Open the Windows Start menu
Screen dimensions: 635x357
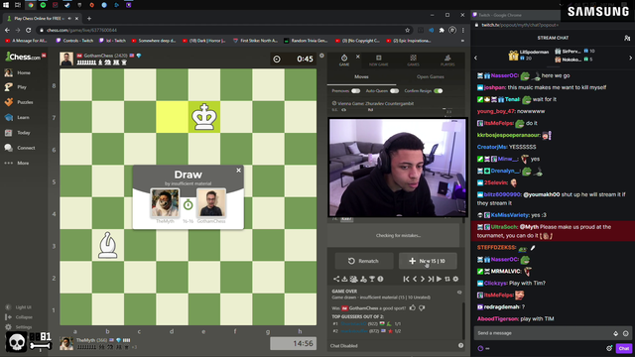[6, 5]
